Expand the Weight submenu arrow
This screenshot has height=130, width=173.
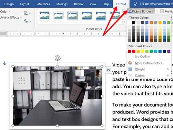pos(168,69)
